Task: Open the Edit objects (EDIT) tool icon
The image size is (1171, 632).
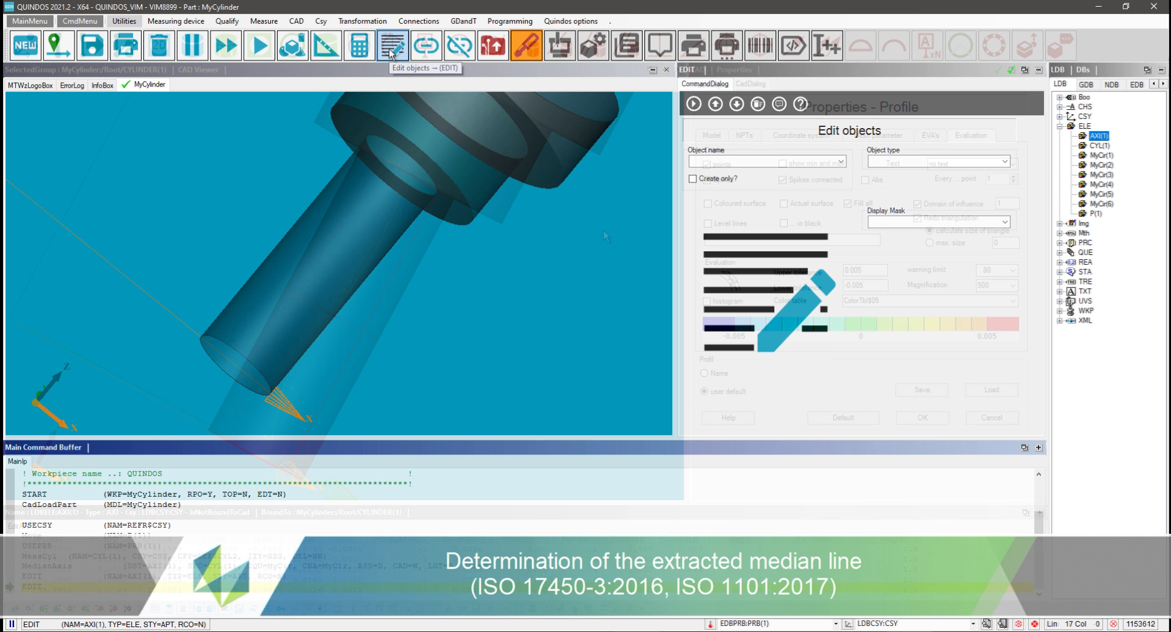Action: click(393, 45)
